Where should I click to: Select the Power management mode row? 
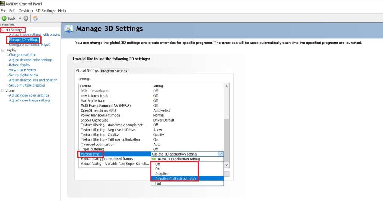(x=151, y=116)
